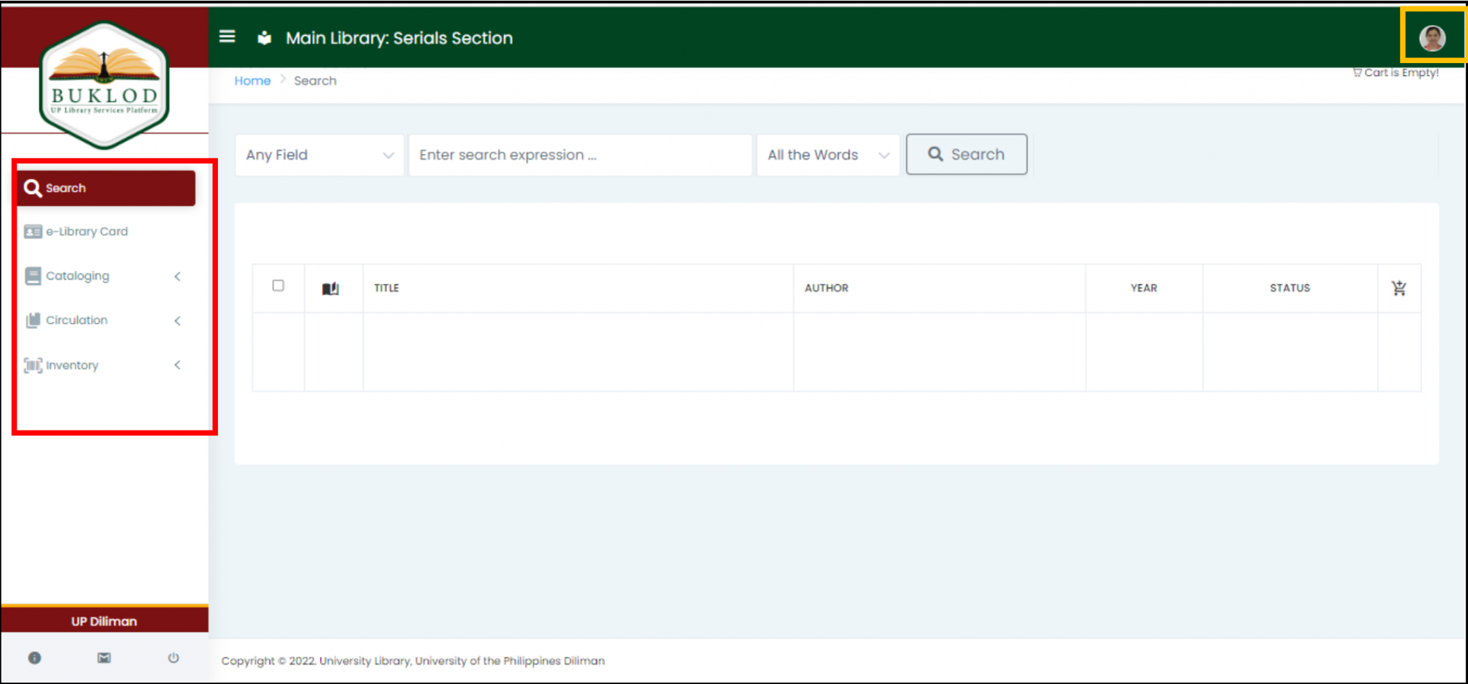Click the power logout icon
1468x684 pixels.
(173, 657)
